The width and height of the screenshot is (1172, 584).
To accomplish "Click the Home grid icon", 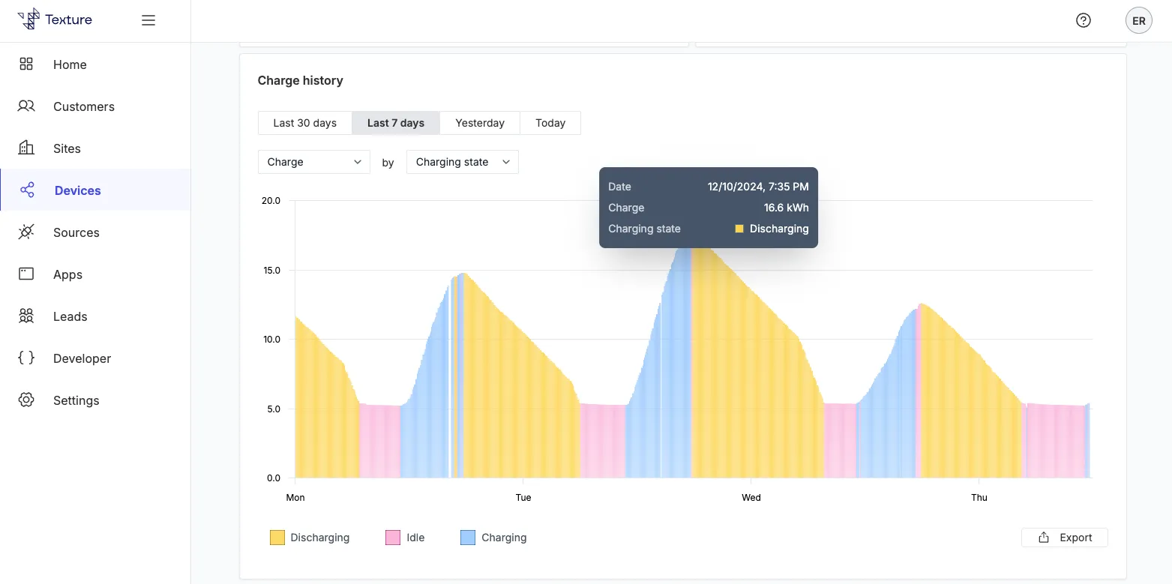I will tap(26, 64).
